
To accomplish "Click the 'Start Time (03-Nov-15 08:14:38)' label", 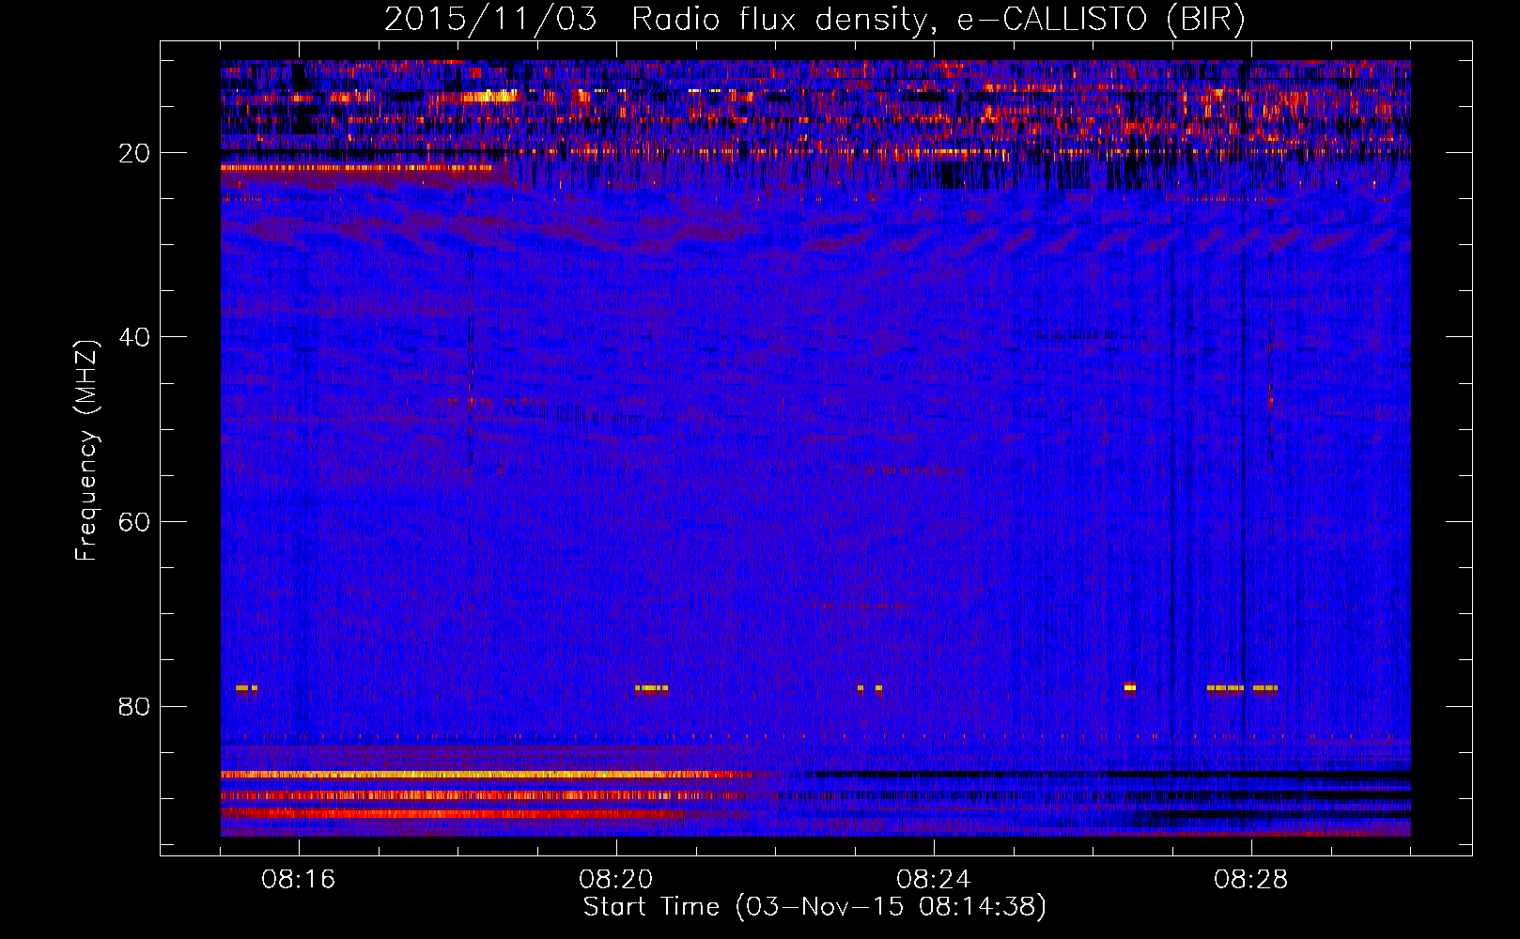I will [814, 907].
